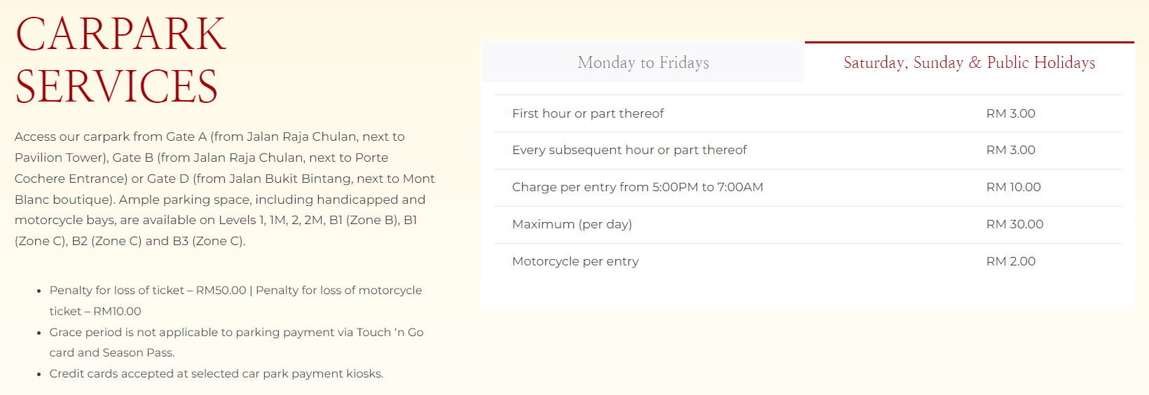This screenshot has width=1149, height=395.
Task: Switch to Monday to Fridays tab
Action: 643,62
